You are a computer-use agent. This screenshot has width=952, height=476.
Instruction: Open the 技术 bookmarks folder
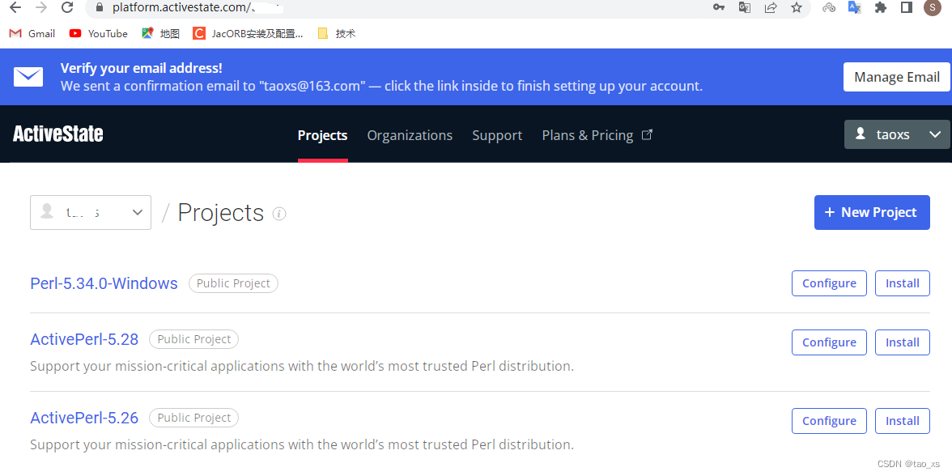click(x=337, y=33)
